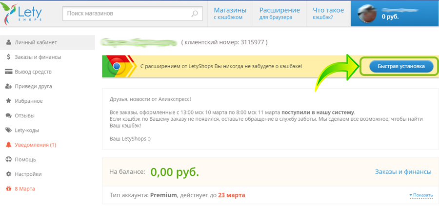Click the dollar icon beside Заказы и финансы
The height and width of the screenshot is (206, 439).
coord(8,57)
